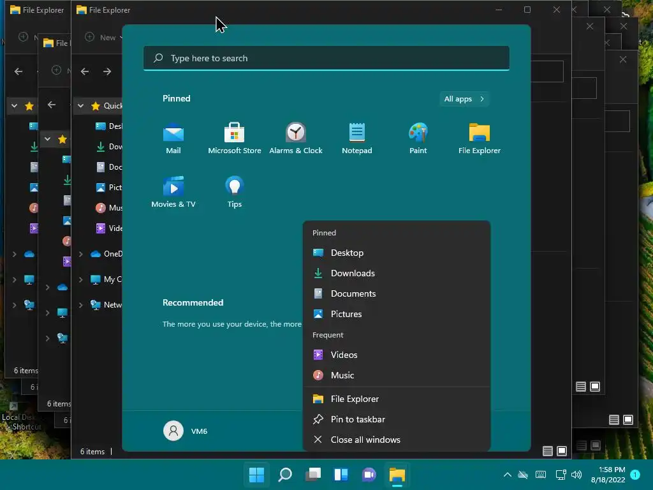Screen dimensions: 653x490
Task: Open Notepad from Start menu
Action: (357, 138)
